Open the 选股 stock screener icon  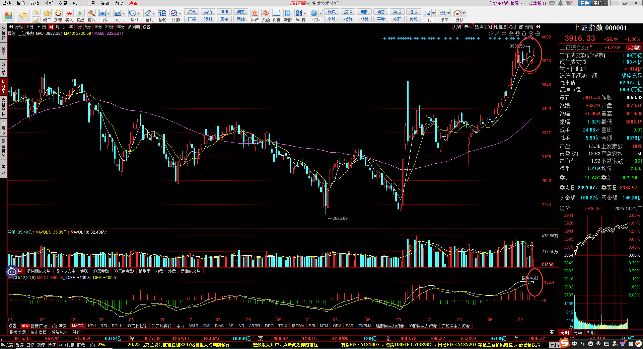(174, 13)
